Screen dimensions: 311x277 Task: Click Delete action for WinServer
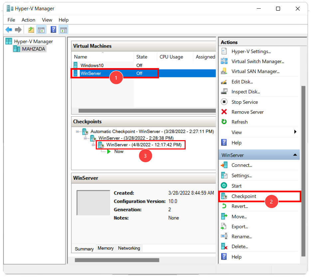click(239, 246)
